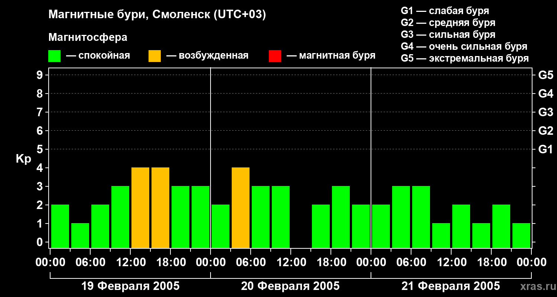Image resolution: width=557 pixels, height=297 pixels.
Task: Click the right-axis 'G3' label beside the chart
Action: (545, 112)
